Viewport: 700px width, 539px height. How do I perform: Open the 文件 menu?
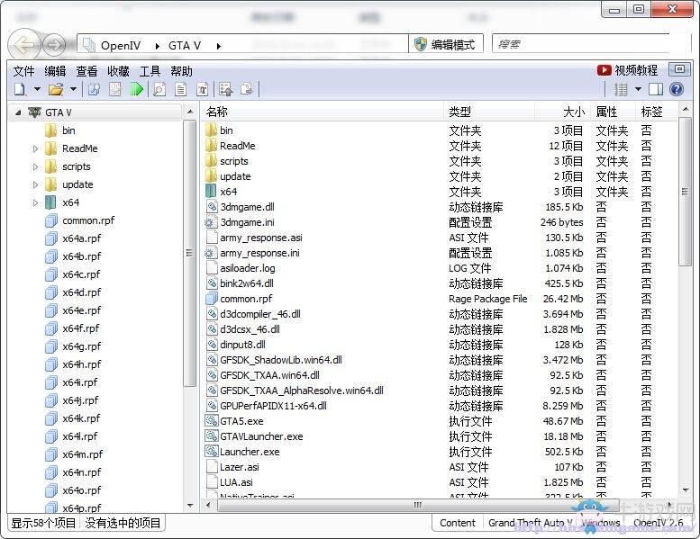click(x=23, y=71)
